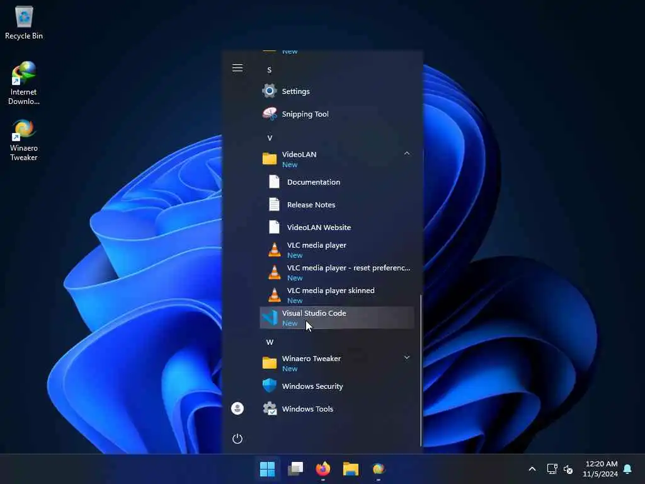Viewport: 645px width, 484px height.
Task: Open File Explorer from the taskbar
Action: [351, 469]
